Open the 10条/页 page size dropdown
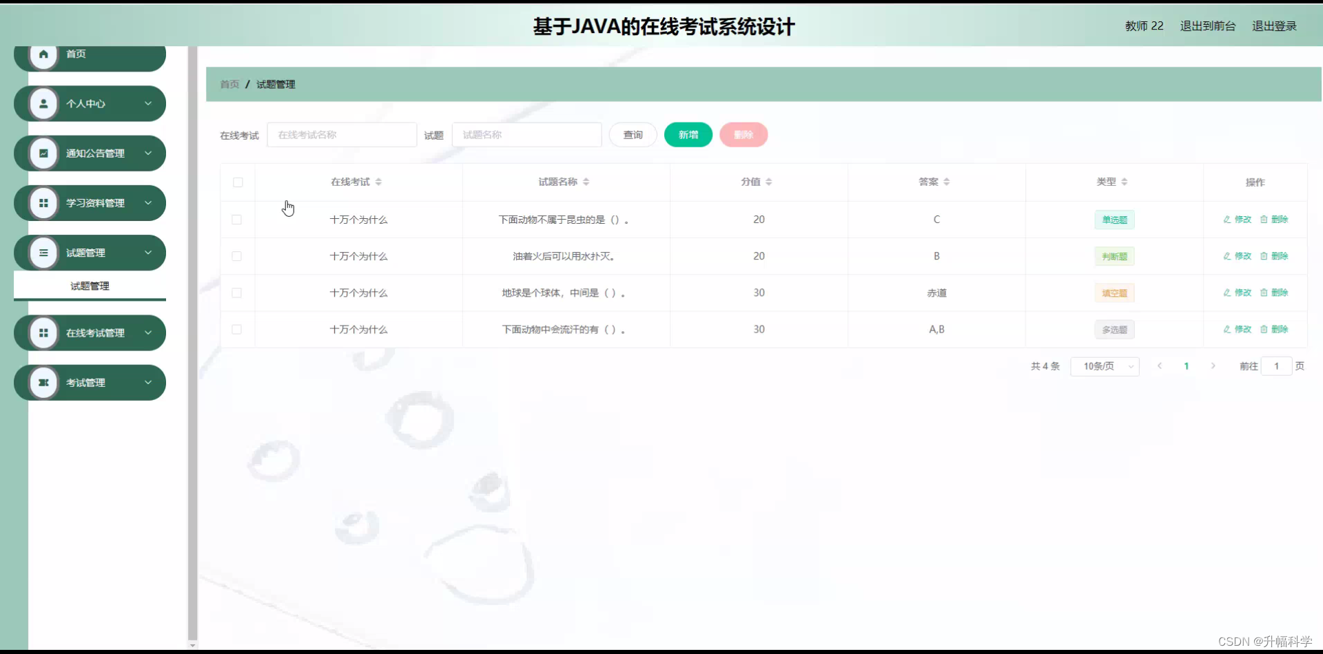Image resolution: width=1323 pixels, height=654 pixels. 1105,366
